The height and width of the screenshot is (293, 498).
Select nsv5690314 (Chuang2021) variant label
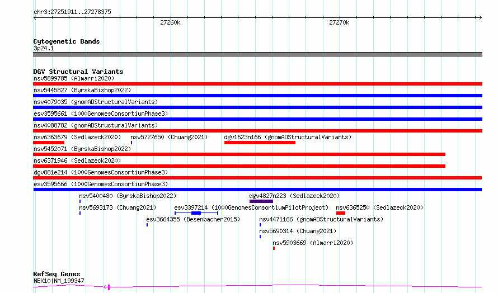coord(298,231)
